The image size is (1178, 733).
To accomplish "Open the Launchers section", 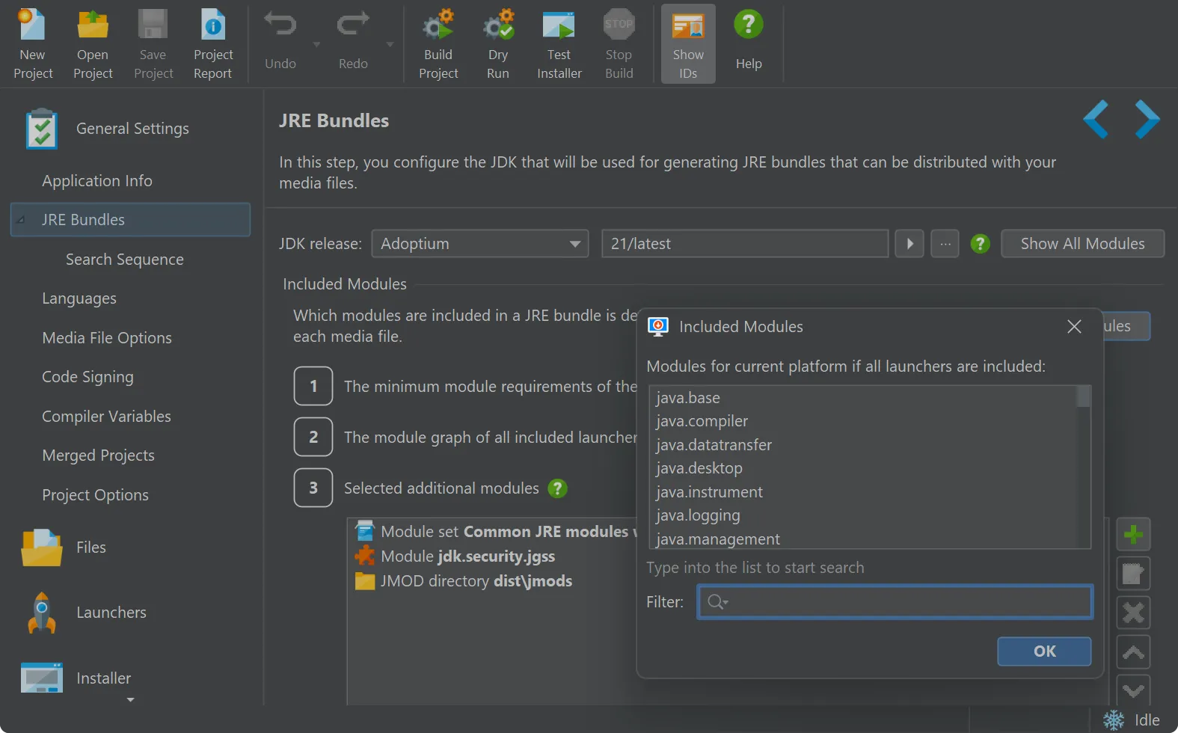I will (111, 613).
